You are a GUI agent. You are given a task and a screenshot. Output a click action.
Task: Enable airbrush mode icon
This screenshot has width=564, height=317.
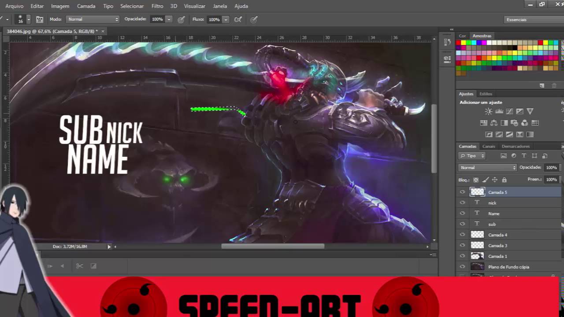(238, 19)
